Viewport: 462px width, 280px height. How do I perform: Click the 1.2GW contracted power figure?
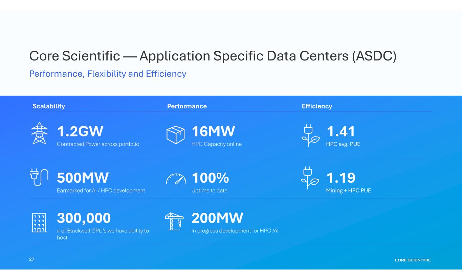click(80, 131)
